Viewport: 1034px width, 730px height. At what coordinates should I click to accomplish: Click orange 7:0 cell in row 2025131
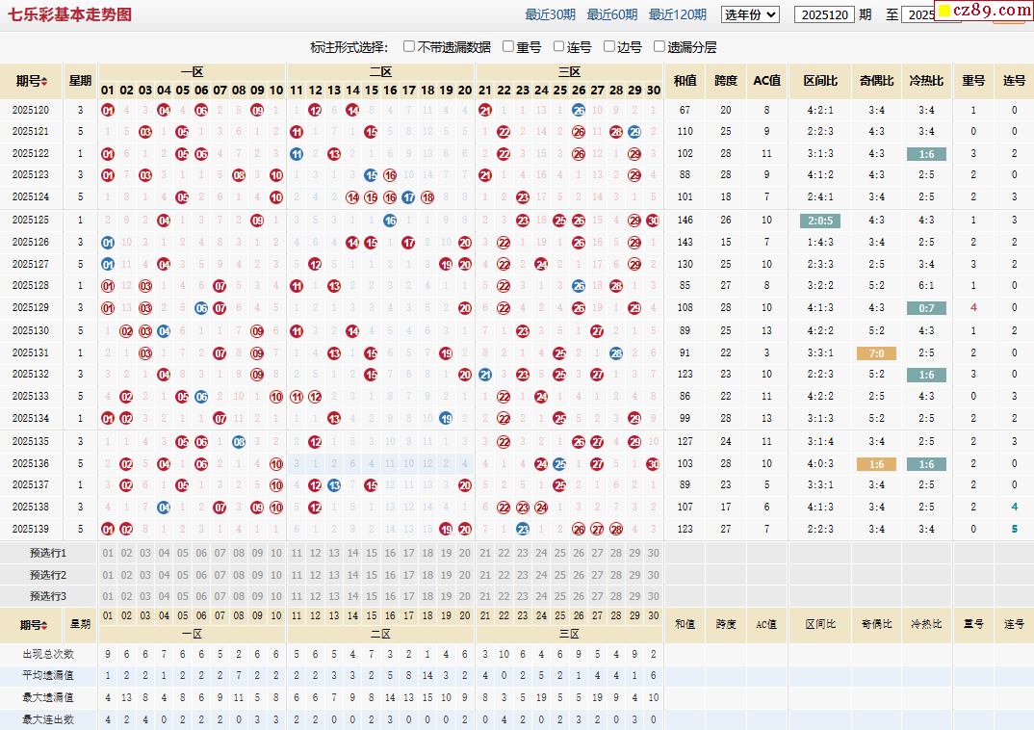[x=876, y=353]
